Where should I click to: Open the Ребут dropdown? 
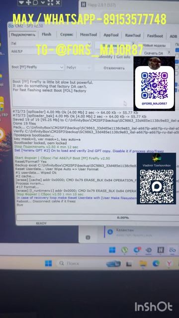coord(79,68)
